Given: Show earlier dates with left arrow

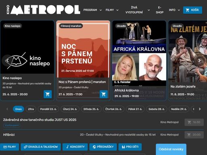Looking at the screenshot, I should [7, 109].
